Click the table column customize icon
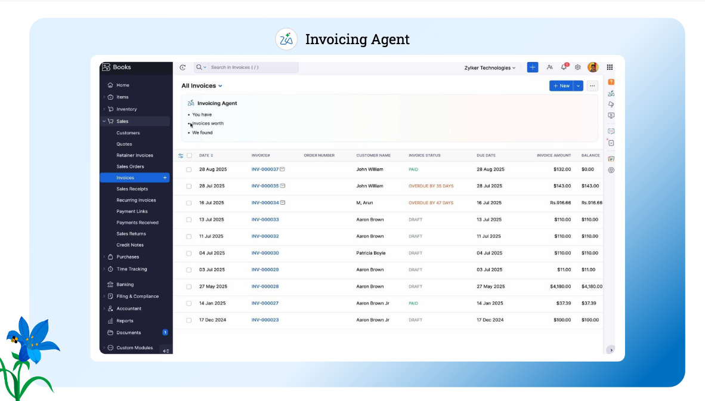Screen dimensions: 705x401 [x=181, y=156]
